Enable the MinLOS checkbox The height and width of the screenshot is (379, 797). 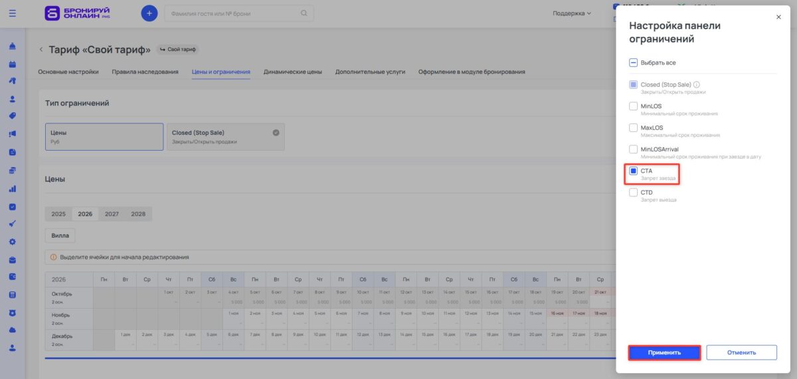pos(634,106)
